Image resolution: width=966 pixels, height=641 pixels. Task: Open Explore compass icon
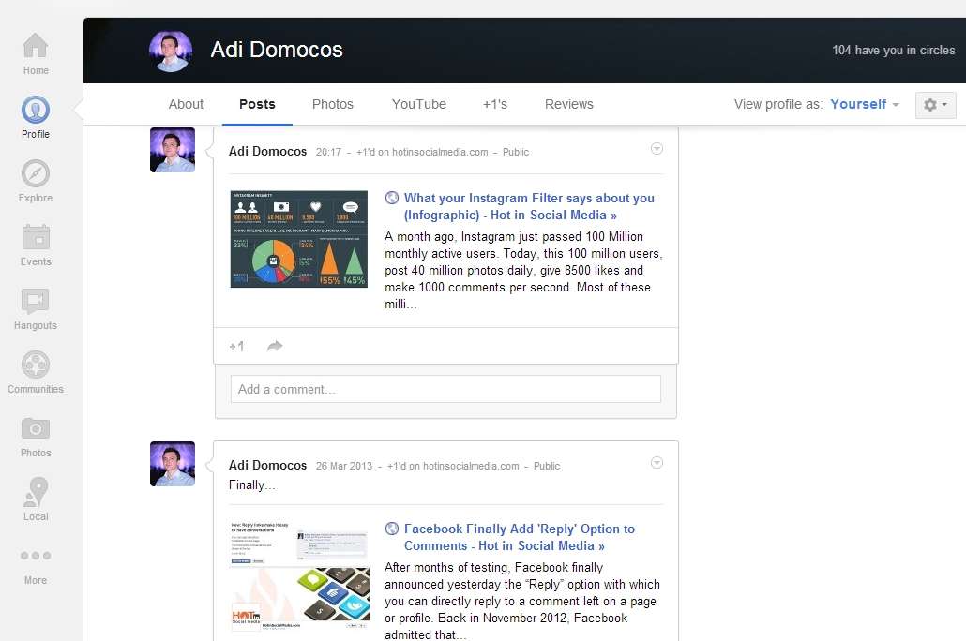point(35,181)
